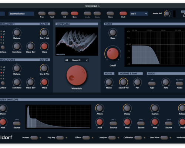Click the Scantroduction preset name field
Image resolution: width=185 pixels, height=148 pixels.
21,14
